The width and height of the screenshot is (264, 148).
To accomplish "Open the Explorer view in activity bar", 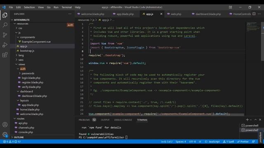I will [x=5, y=15].
